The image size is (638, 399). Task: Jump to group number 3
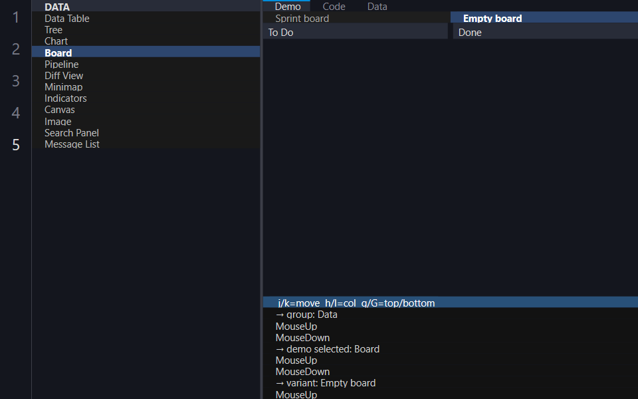point(15,80)
